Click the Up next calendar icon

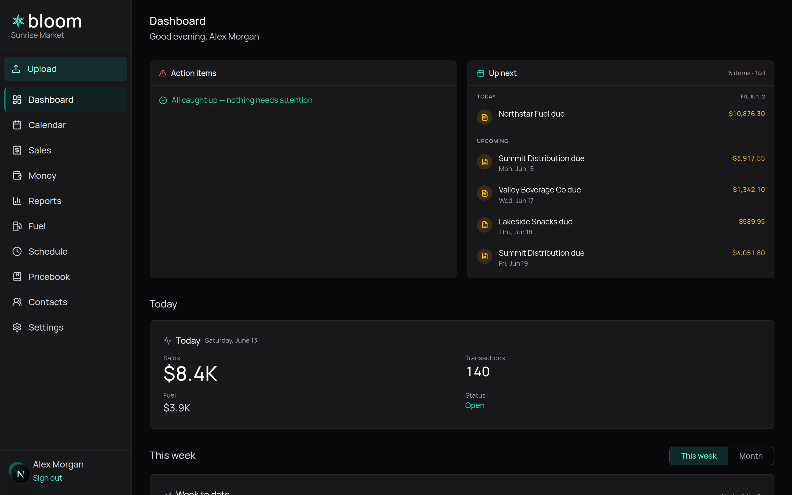(480, 73)
